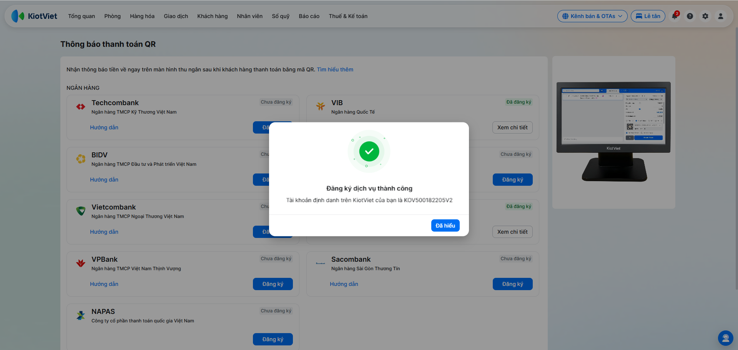Click the Techcombank logo icon
Viewport: 738px width, 350px height.
(81, 107)
